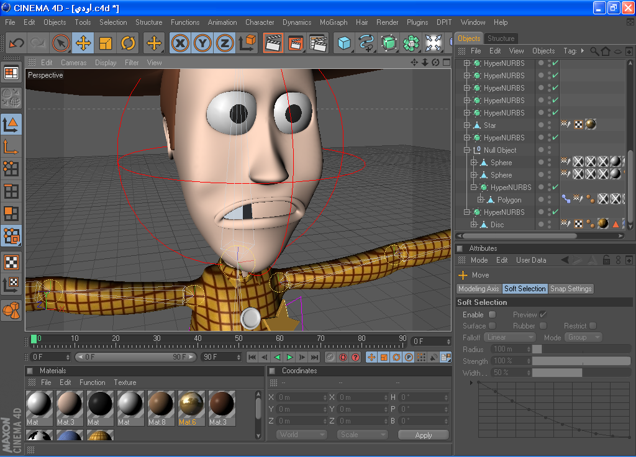Image resolution: width=636 pixels, height=457 pixels.
Task: Toggle viewport maximize icon
Action: [447, 63]
